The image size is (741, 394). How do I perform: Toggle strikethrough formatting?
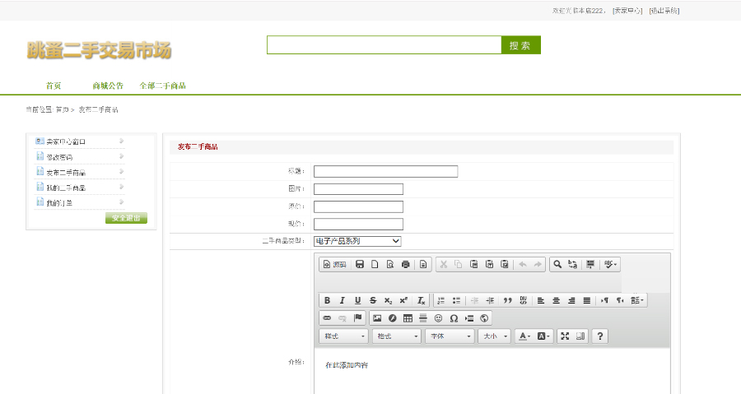pos(372,300)
